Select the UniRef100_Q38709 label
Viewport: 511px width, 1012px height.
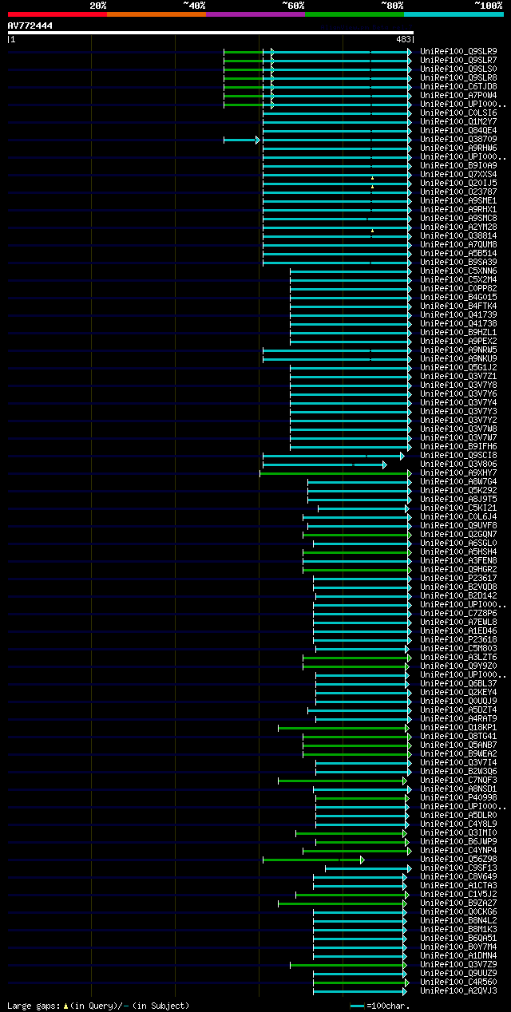458,140
